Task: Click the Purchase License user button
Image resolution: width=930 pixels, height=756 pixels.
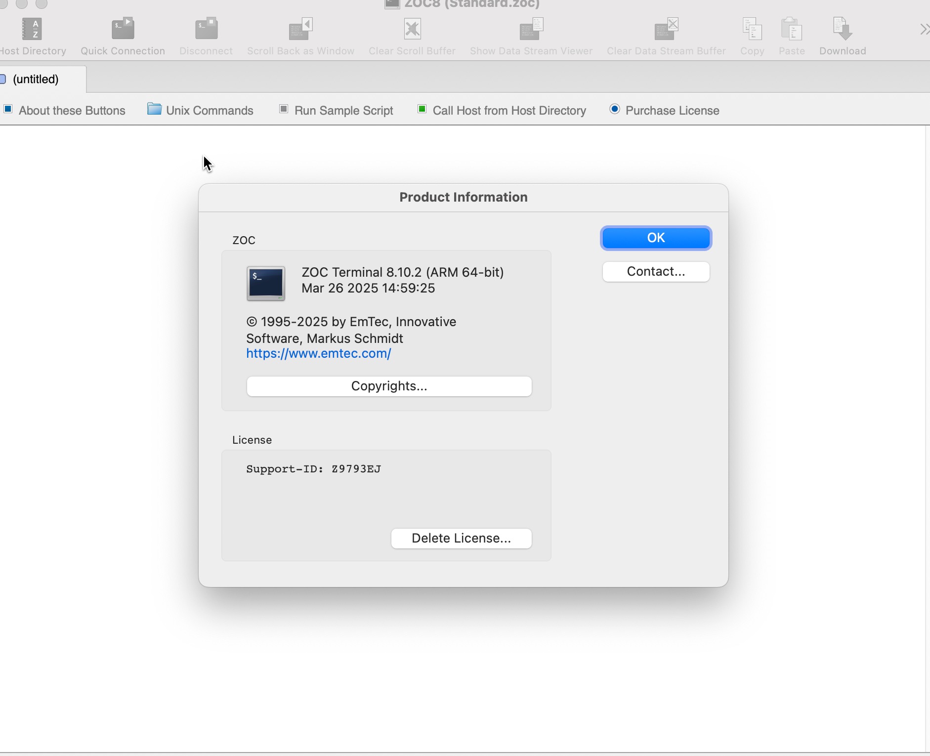Action: (665, 110)
